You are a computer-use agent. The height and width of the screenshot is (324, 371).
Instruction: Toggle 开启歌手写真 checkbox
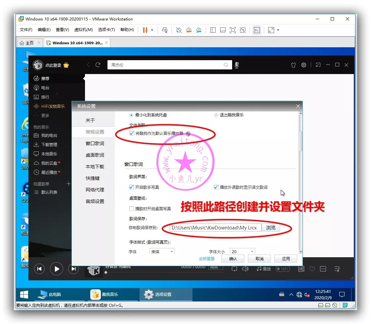click(132, 187)
